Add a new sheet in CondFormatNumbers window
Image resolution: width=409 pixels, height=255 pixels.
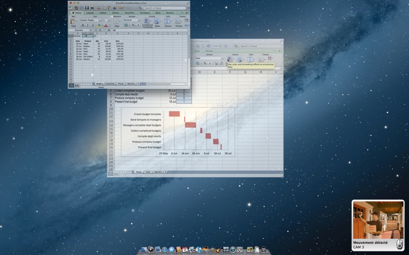click(138, 84)
